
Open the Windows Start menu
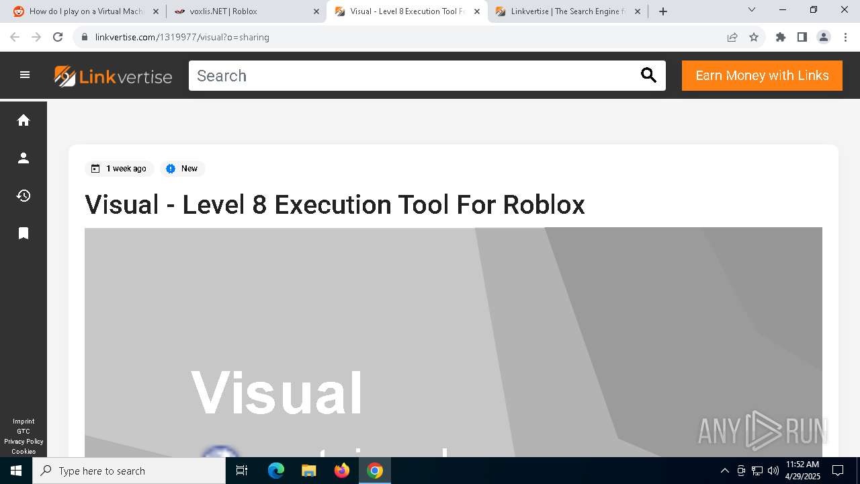click(x=16, y=471)
